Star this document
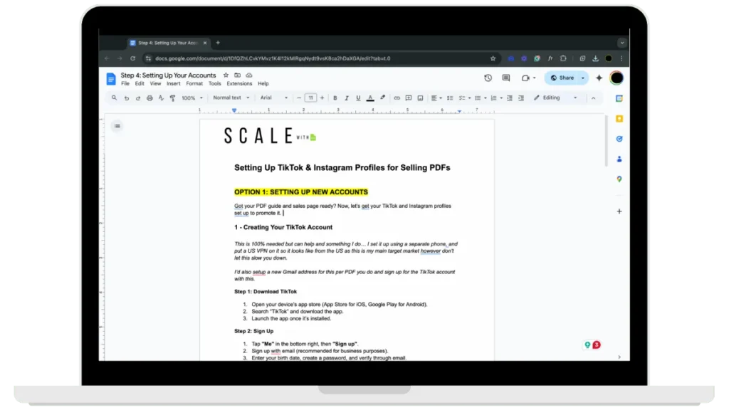This screenshot has height=410, width=729. tap(226, 75)
